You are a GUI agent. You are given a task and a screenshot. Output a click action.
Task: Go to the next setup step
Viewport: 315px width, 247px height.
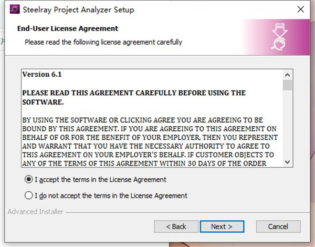222,227
